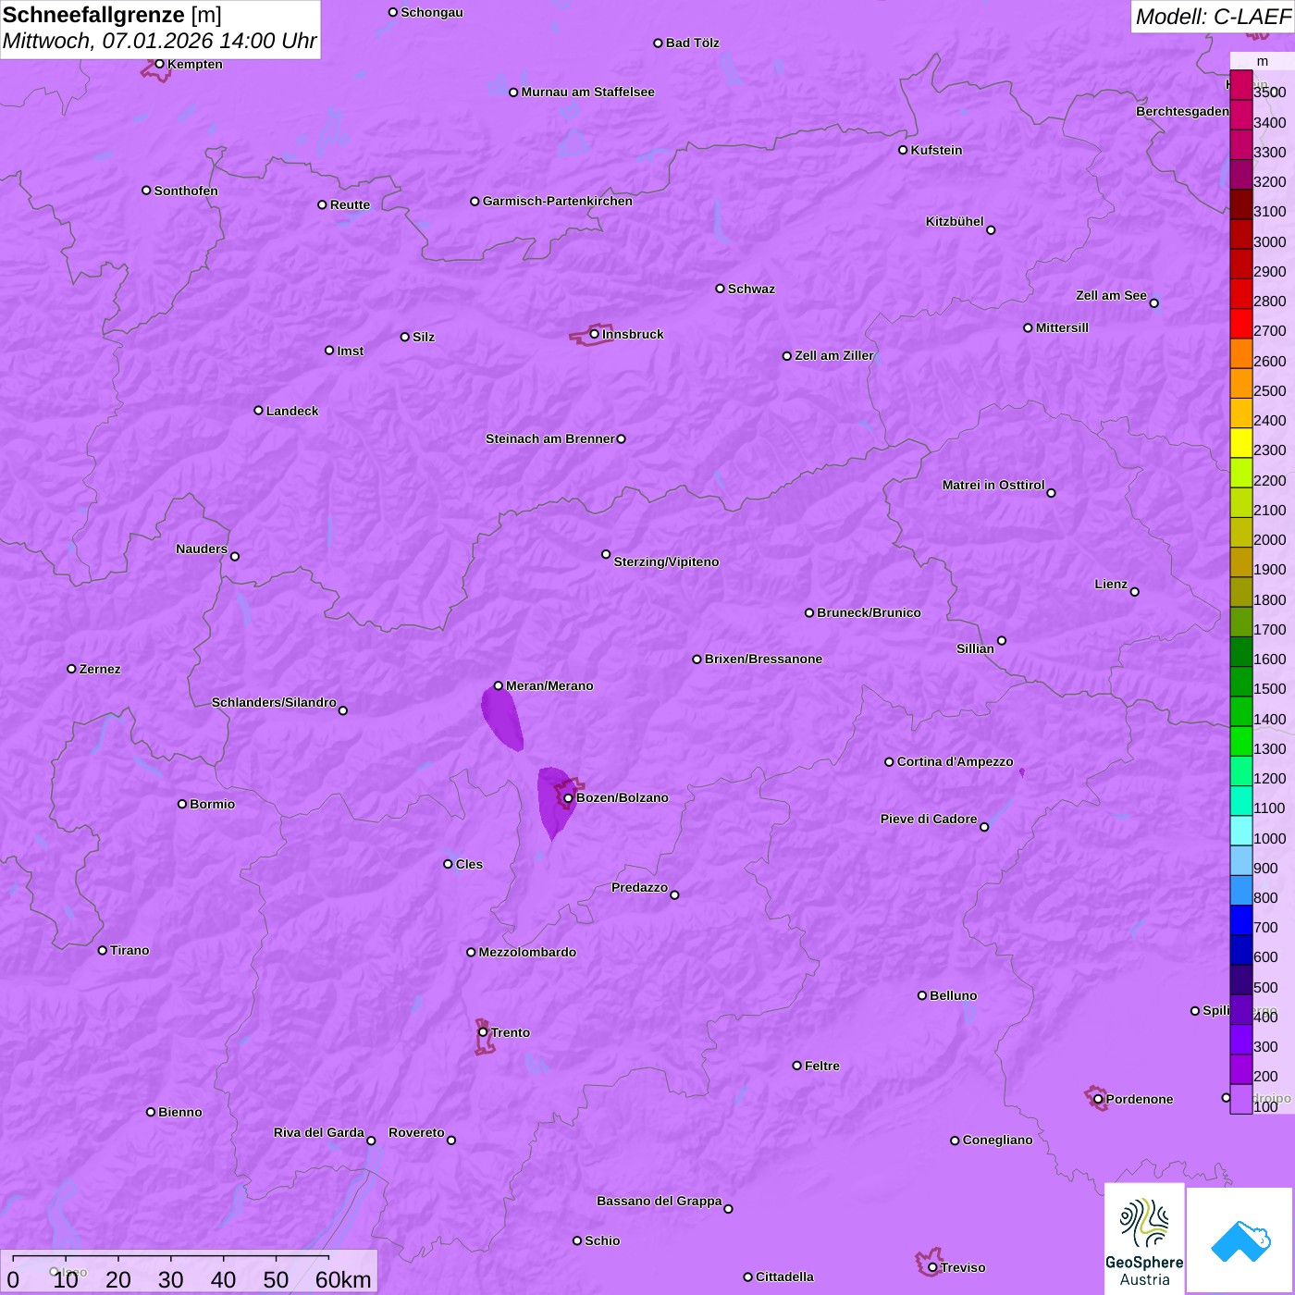The image size is (1295, 1295).
Task: Click the Murnau am Staffelsee label
Action: (x=587, y=92)
